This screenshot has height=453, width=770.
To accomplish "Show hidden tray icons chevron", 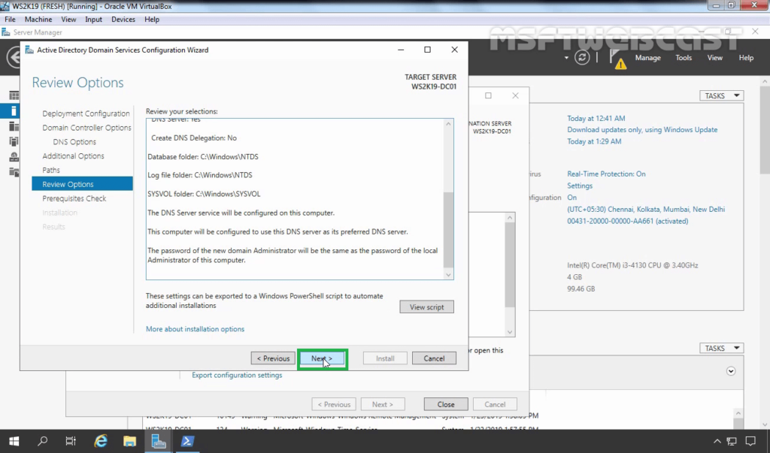I will click(717, 441).
